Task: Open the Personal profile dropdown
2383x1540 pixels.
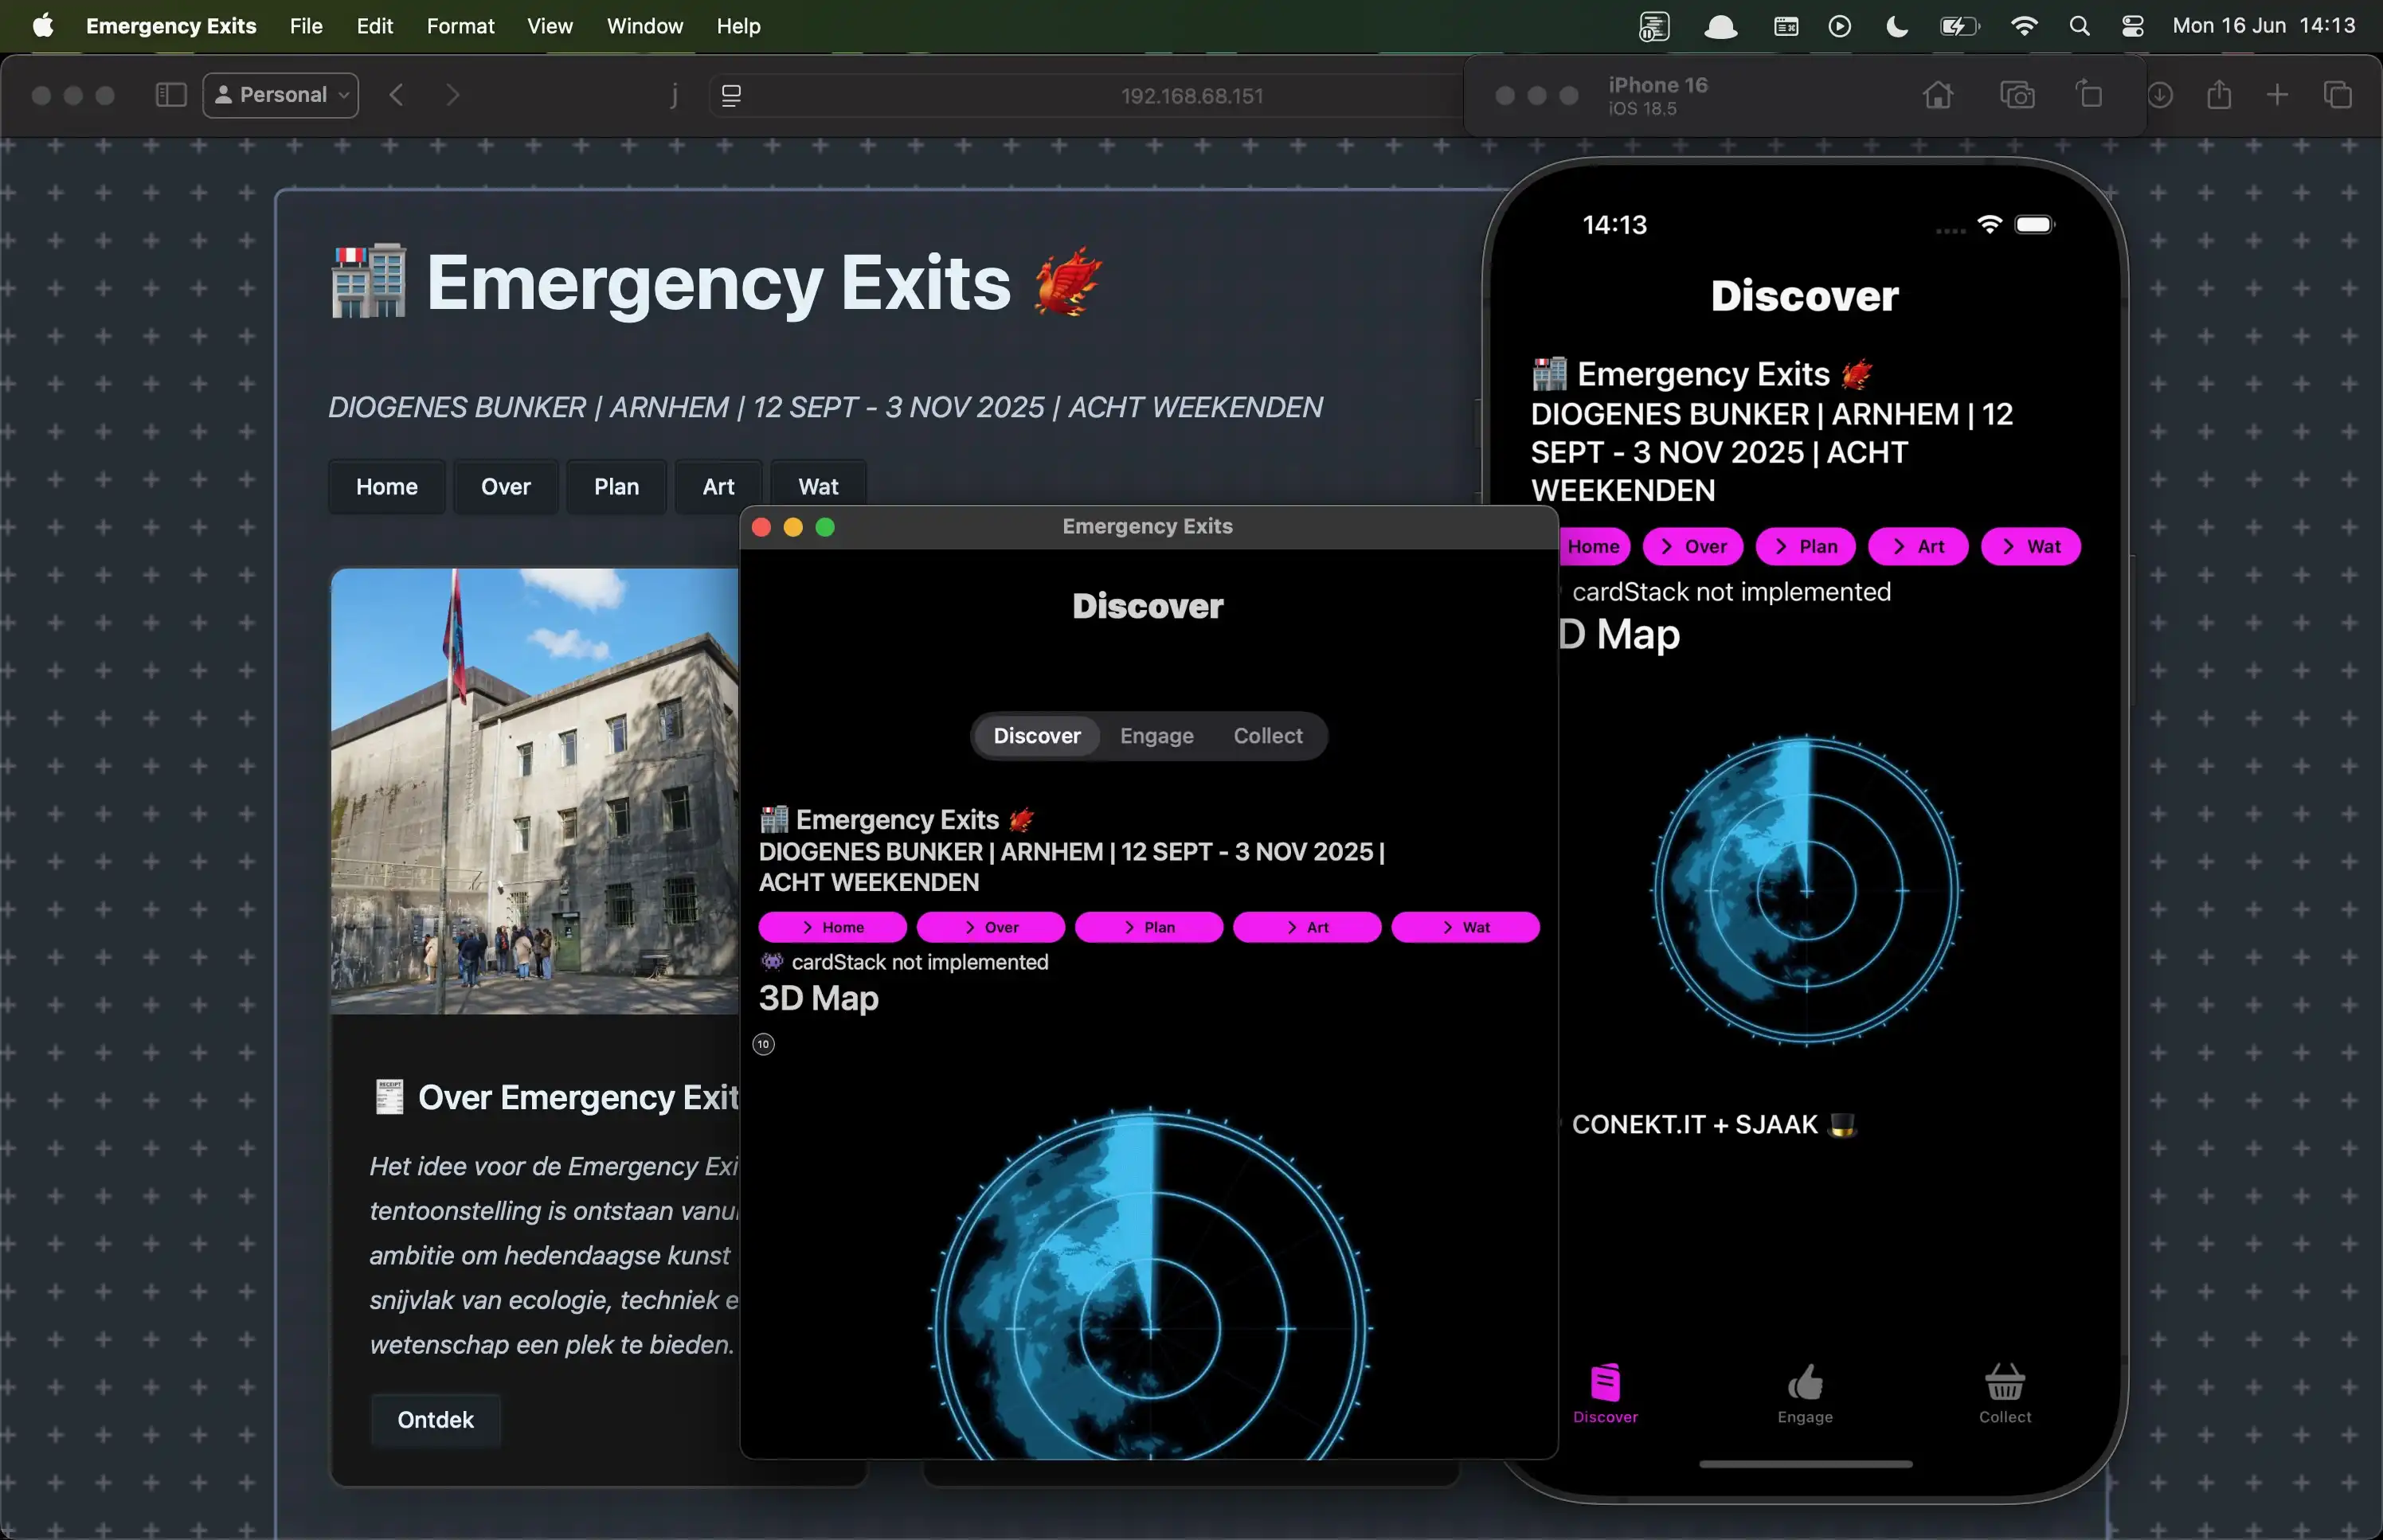Action: [x=281, y=95]
